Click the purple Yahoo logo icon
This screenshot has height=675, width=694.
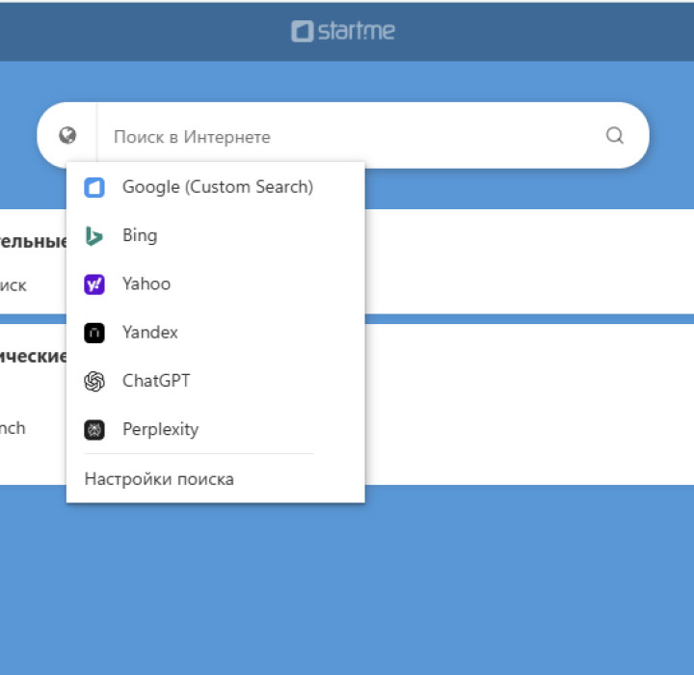click(x=94, y=284)
